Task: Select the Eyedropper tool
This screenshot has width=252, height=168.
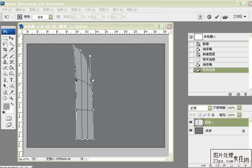Action: coord(11,92)
